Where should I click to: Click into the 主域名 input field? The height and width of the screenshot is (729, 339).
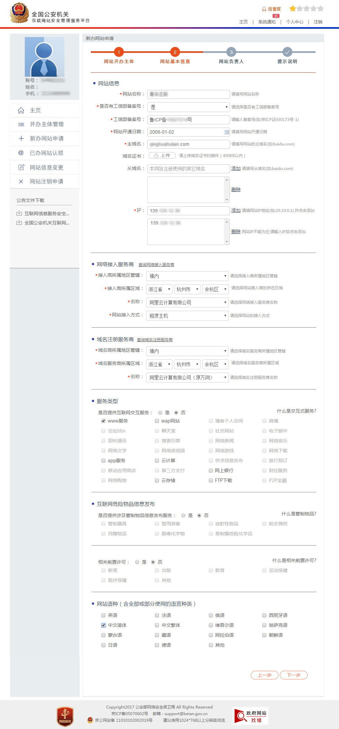[x=188, y=144]
